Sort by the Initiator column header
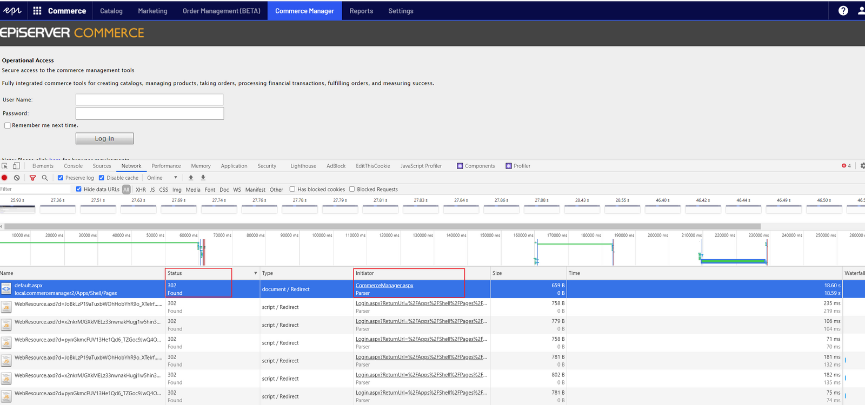The image size is (865, 405). pyautogui.click(x=422, y=273)
